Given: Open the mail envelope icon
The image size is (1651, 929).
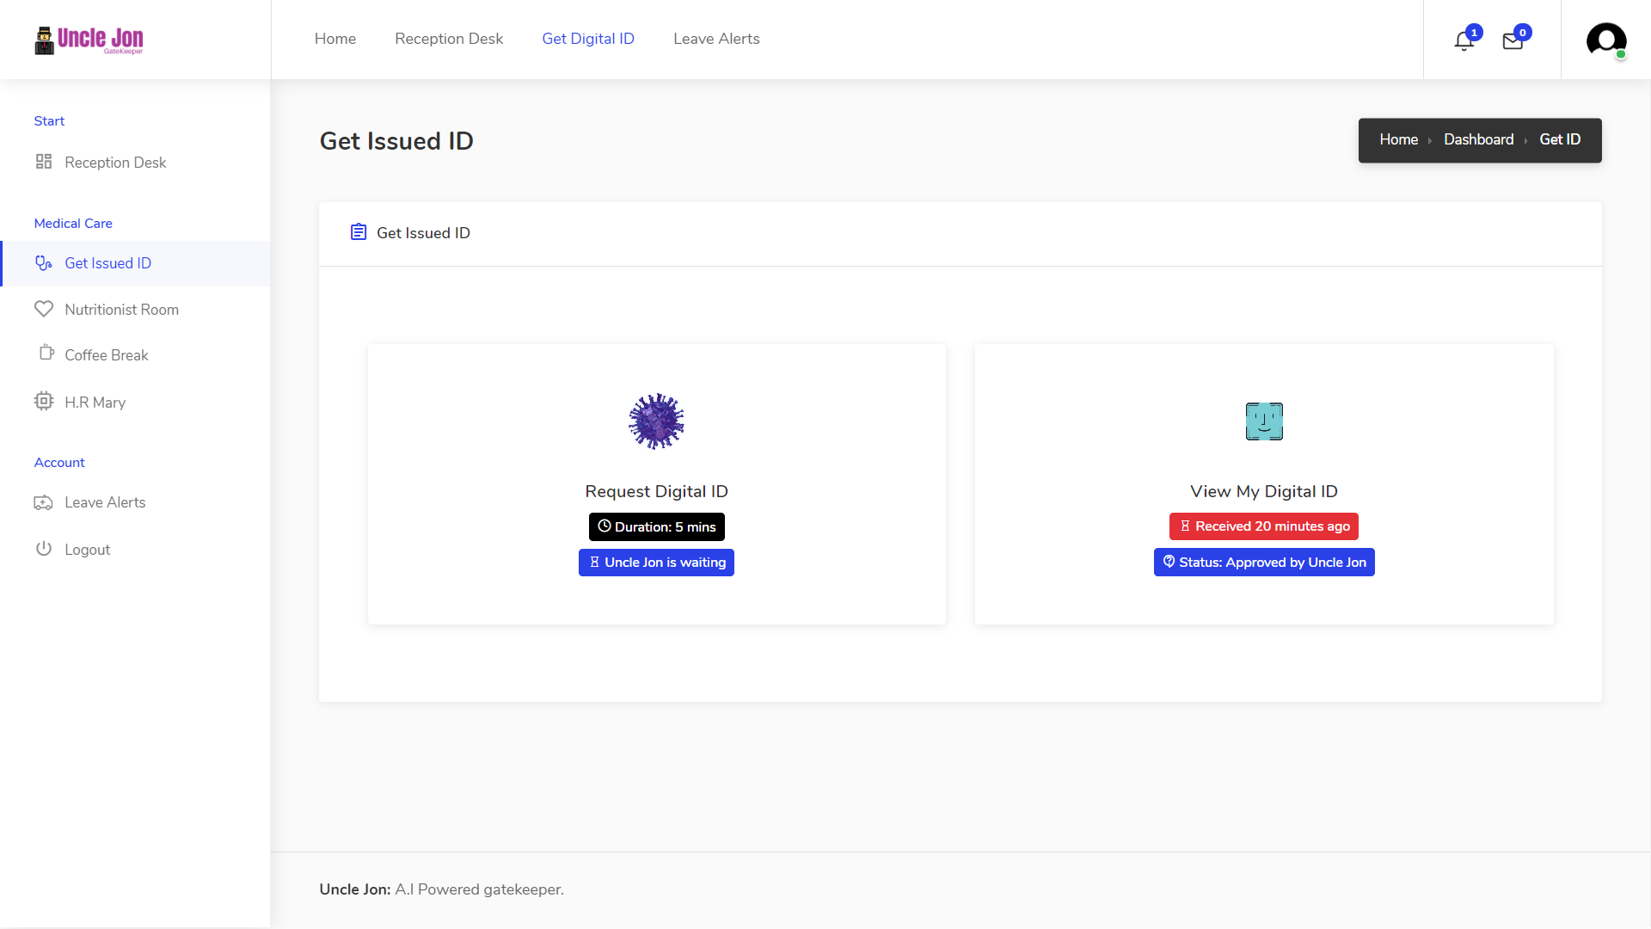Looking at the screenshot, I should pos(1513,40).
